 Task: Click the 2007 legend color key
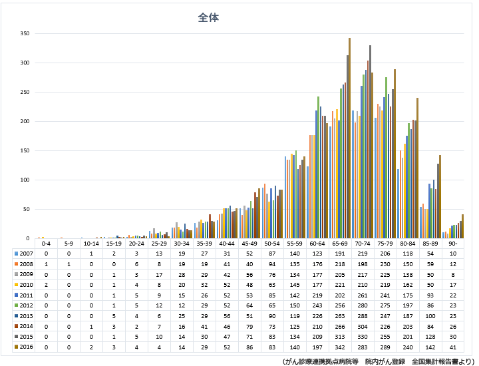16,254
